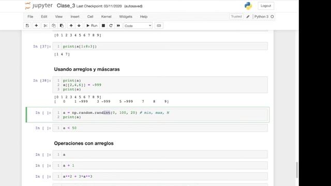Click the 'a + 1' code cell
Image resolution: width=331 pixels, height=186 pixels.
point(160,165)
